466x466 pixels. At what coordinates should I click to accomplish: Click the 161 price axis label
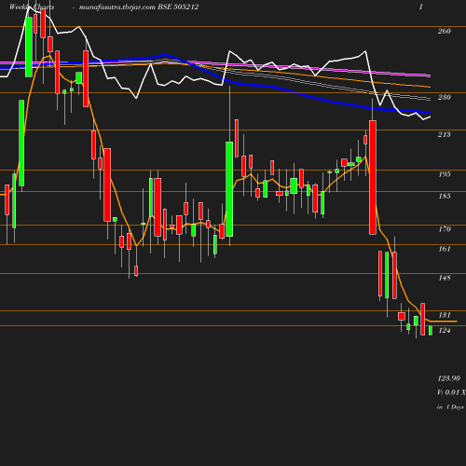coord(445,249)
